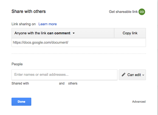Image resolution: width=158 pixels, height=115 pixels.
Task: Click the pencil icon beside Can edit
Action: (x=123, y=75)
